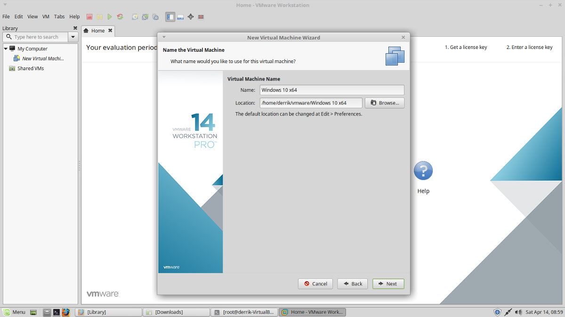
Task: Collapse the My Computer tree node
Action: tap(6, 49)
